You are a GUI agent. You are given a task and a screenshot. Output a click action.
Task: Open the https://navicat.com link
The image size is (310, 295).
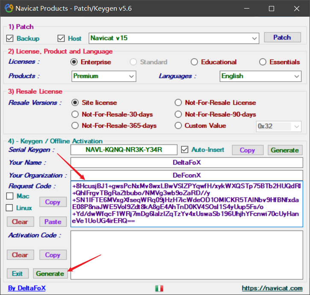tap(272, 288)
